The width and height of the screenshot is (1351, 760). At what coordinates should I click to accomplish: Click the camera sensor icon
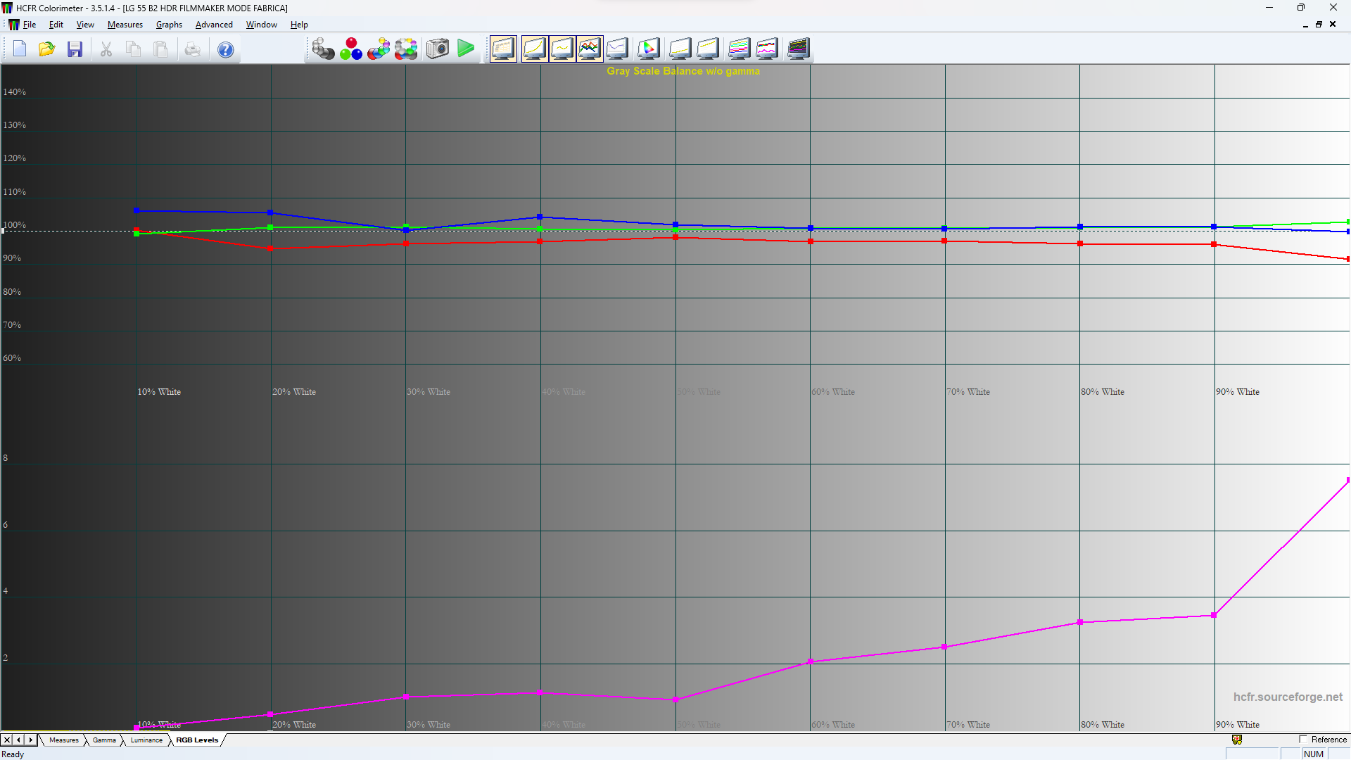pyautogui.click(x=438, y=49)
